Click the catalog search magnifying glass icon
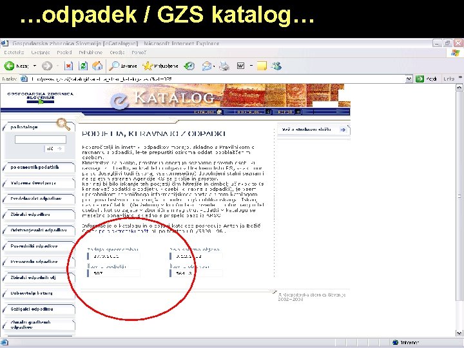The width and height of the screenshot is (464, 348). pos(63,124)
